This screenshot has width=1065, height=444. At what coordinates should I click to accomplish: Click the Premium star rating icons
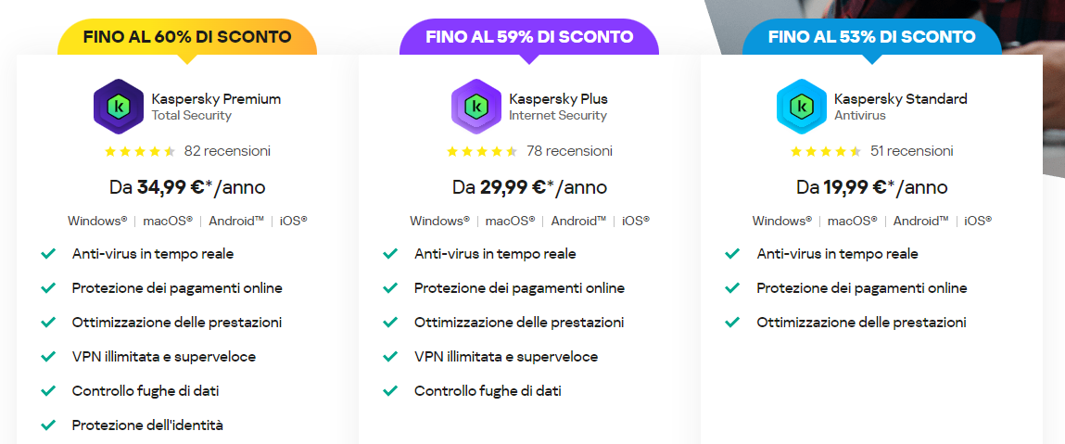tap(140, 151)
